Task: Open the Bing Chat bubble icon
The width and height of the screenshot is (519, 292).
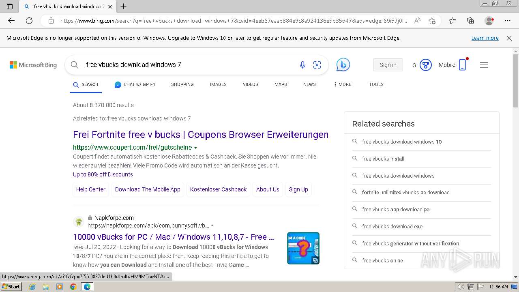Action: pyautogui.click(x=343, y=65)
